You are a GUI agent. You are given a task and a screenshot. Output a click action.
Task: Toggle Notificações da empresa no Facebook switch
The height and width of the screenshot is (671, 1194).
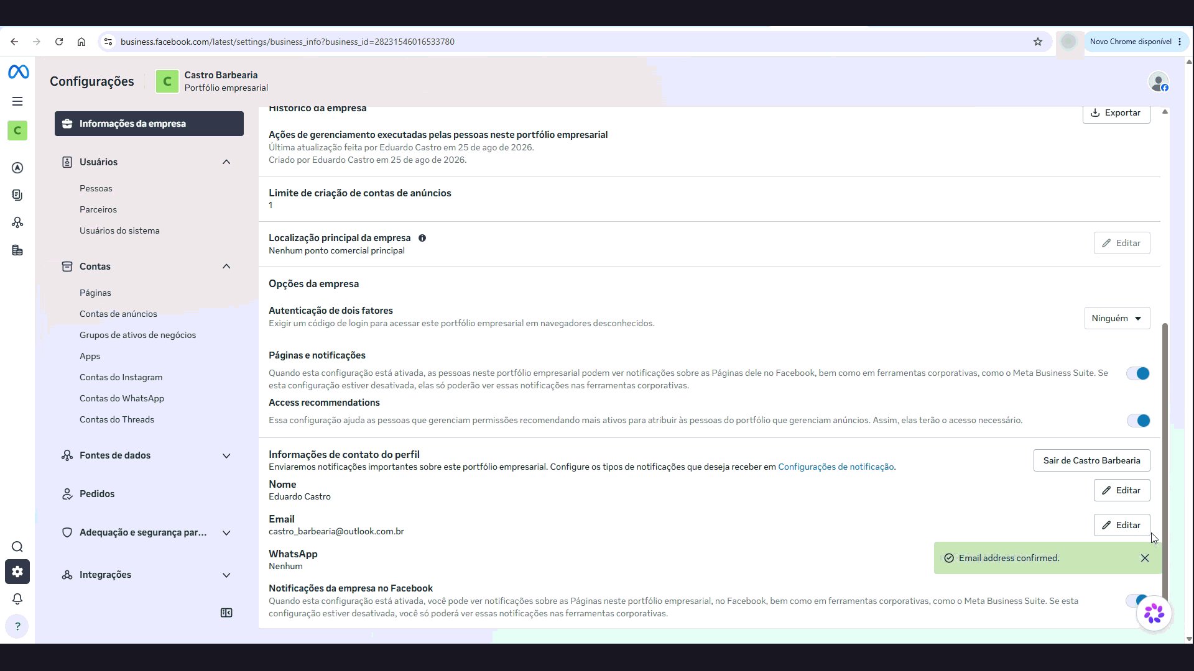click(x=1136, y=601)
